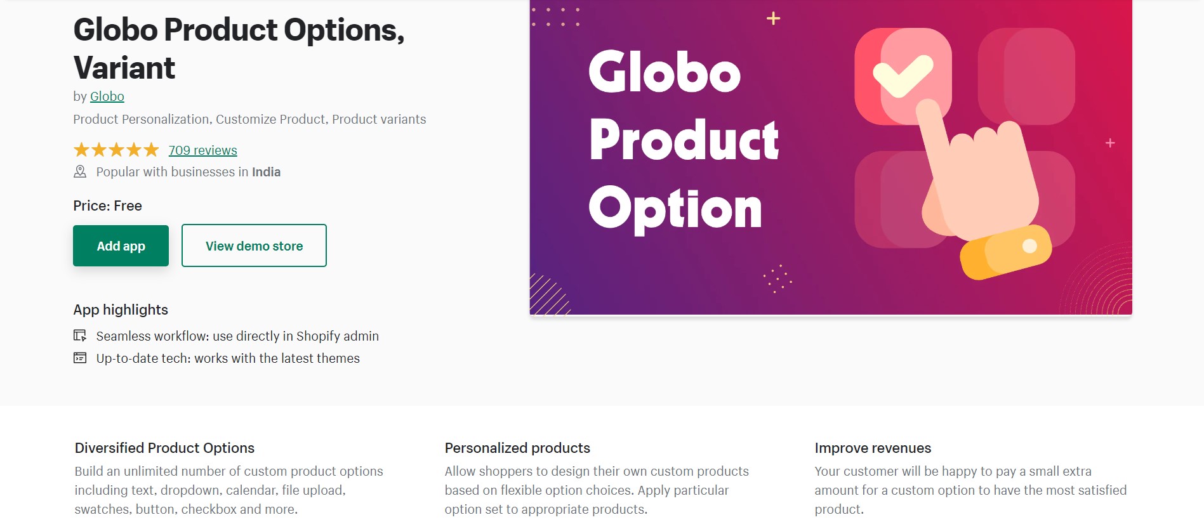The width and height of the screenshot is (1204, 522).
Task: Click the yellow plus sign in banner
Action: click(x=773, y=18)
